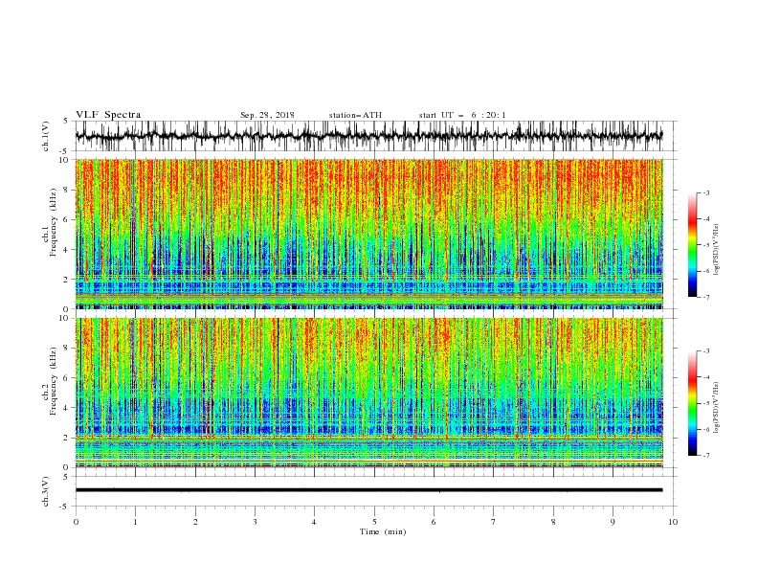Click the "-4" label on the ch.2 colorbar
The width and height of the screenshot is (758, 586).
(705, 377)
